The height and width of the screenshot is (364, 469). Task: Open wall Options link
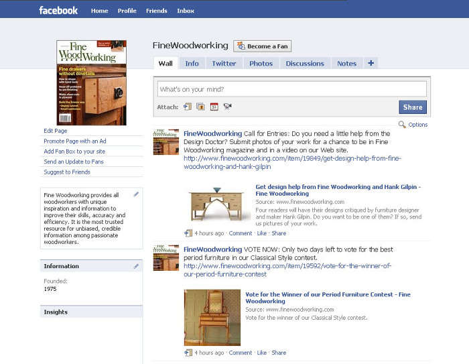418,125
